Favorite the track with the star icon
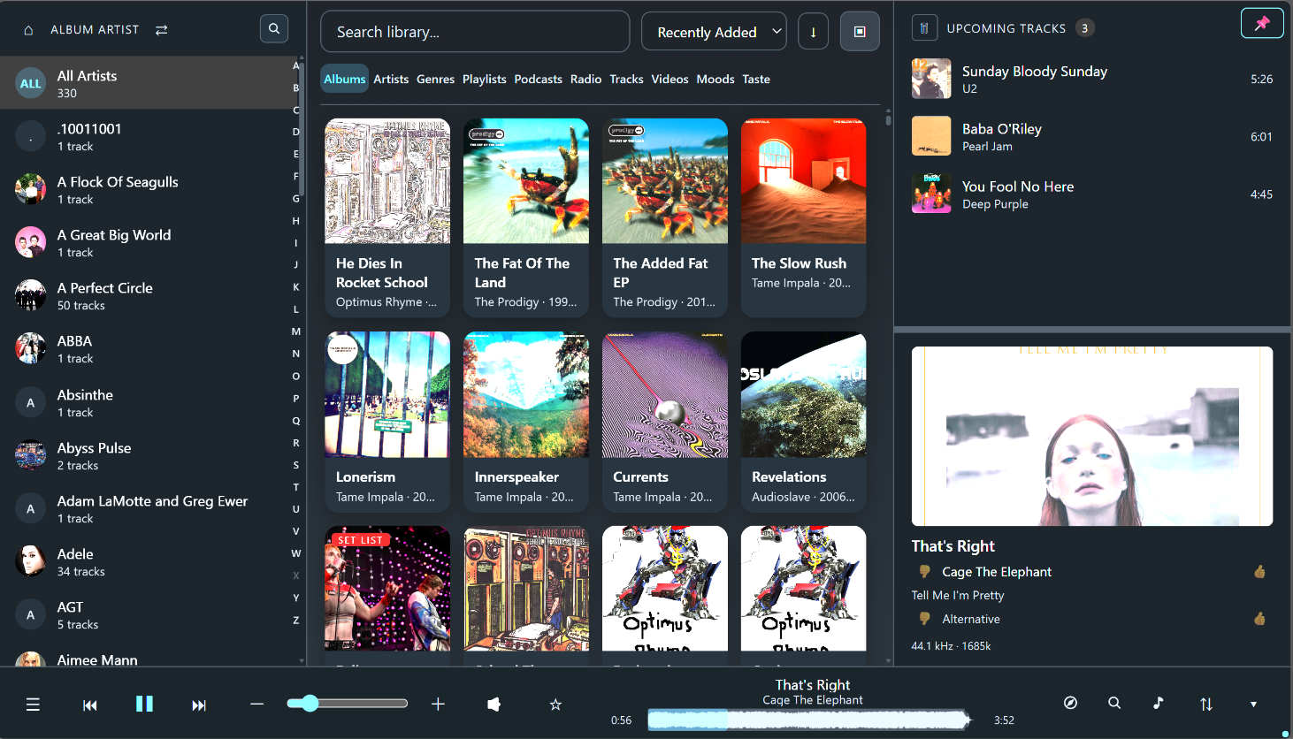 click(555, 705)
